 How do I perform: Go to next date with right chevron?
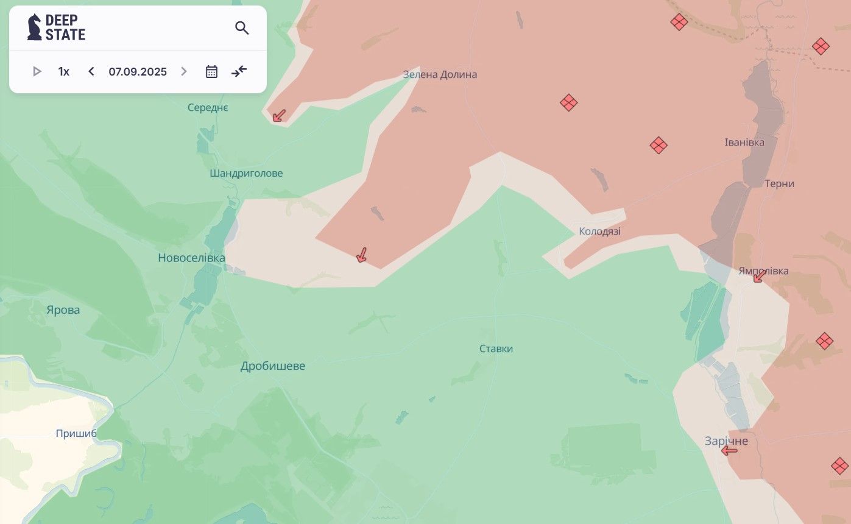pyautogui.click(x=184, y=72)
